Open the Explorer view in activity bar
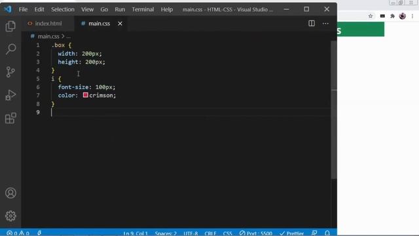The width and height of the screenshot is (419, 236). point(10,26)
